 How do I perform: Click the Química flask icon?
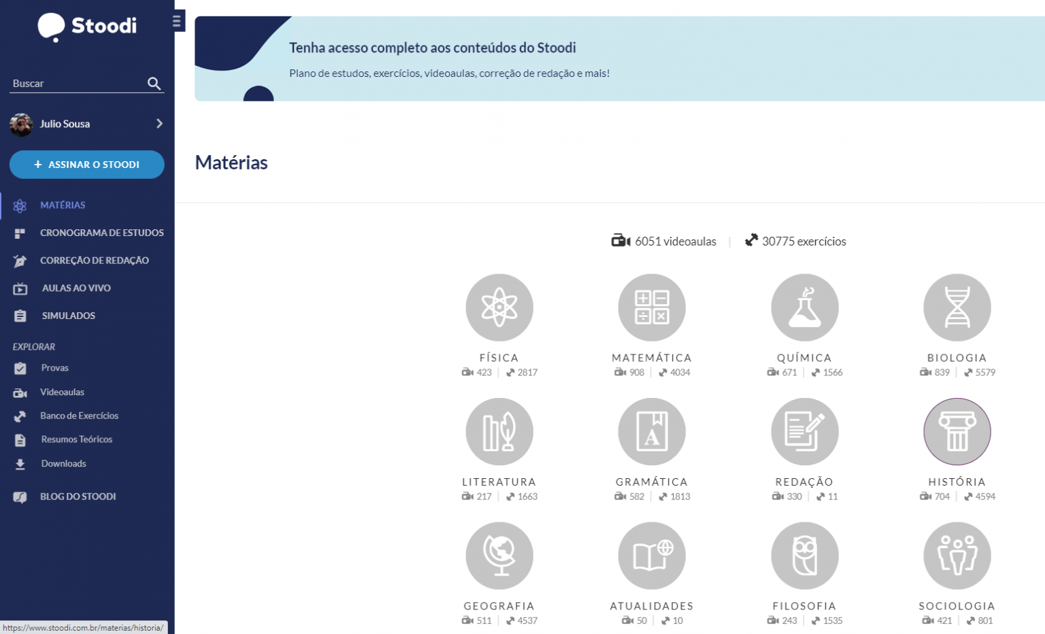click(805, 307)
